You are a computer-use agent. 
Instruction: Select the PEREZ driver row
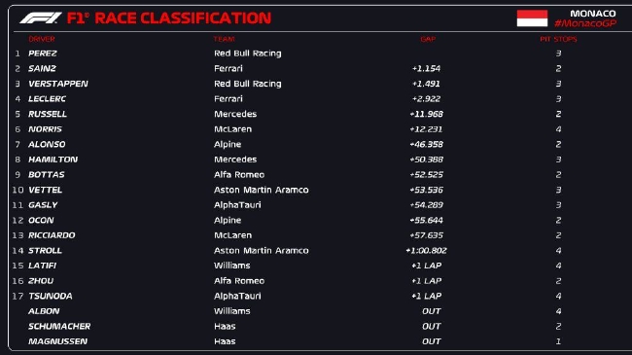316,53
